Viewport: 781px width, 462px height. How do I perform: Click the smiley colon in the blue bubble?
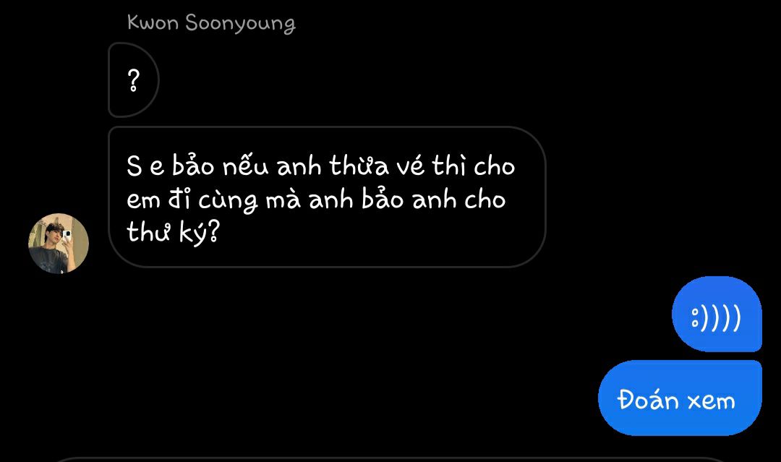pyautogui.click(x=696, y=317)
